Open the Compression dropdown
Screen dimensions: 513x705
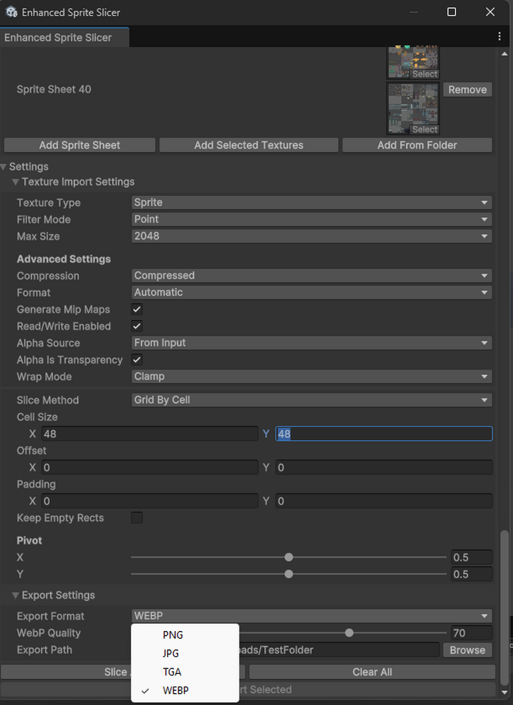tap(310, 275)
